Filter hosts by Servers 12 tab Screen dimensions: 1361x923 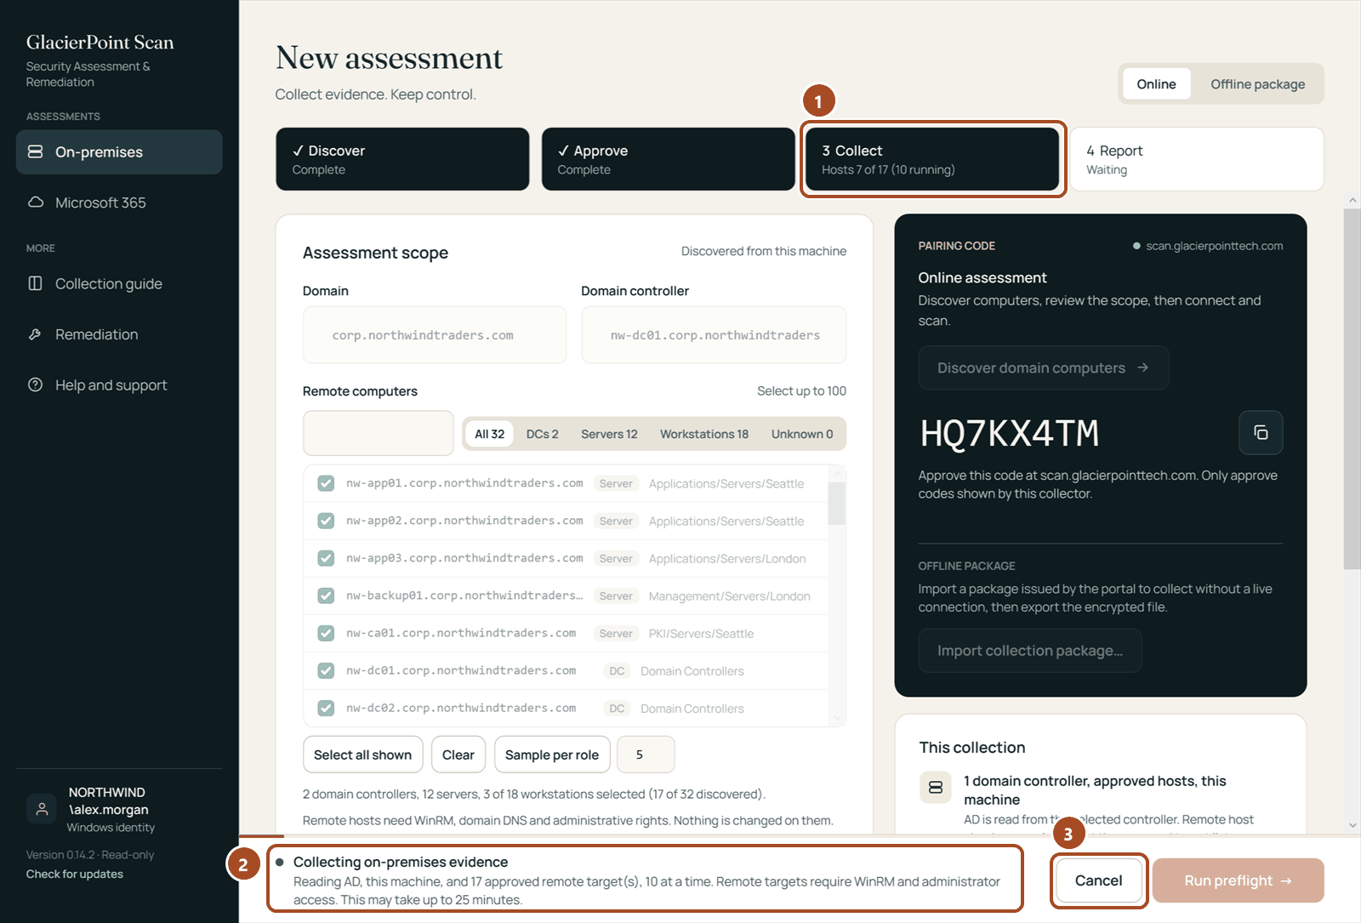[x=609, y=434]
